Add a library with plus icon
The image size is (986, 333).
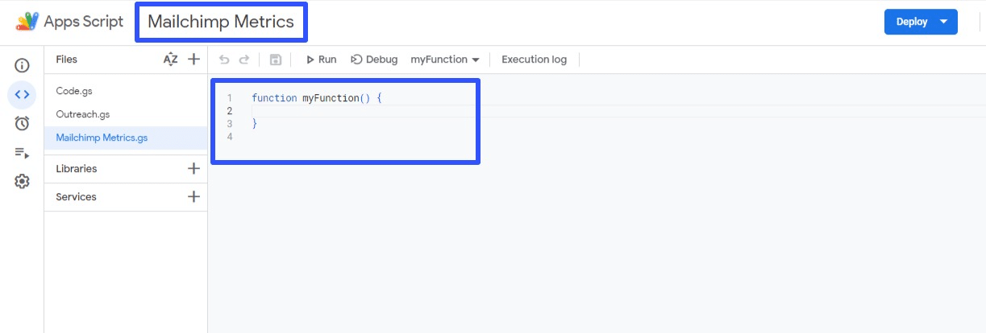[193, 169]
